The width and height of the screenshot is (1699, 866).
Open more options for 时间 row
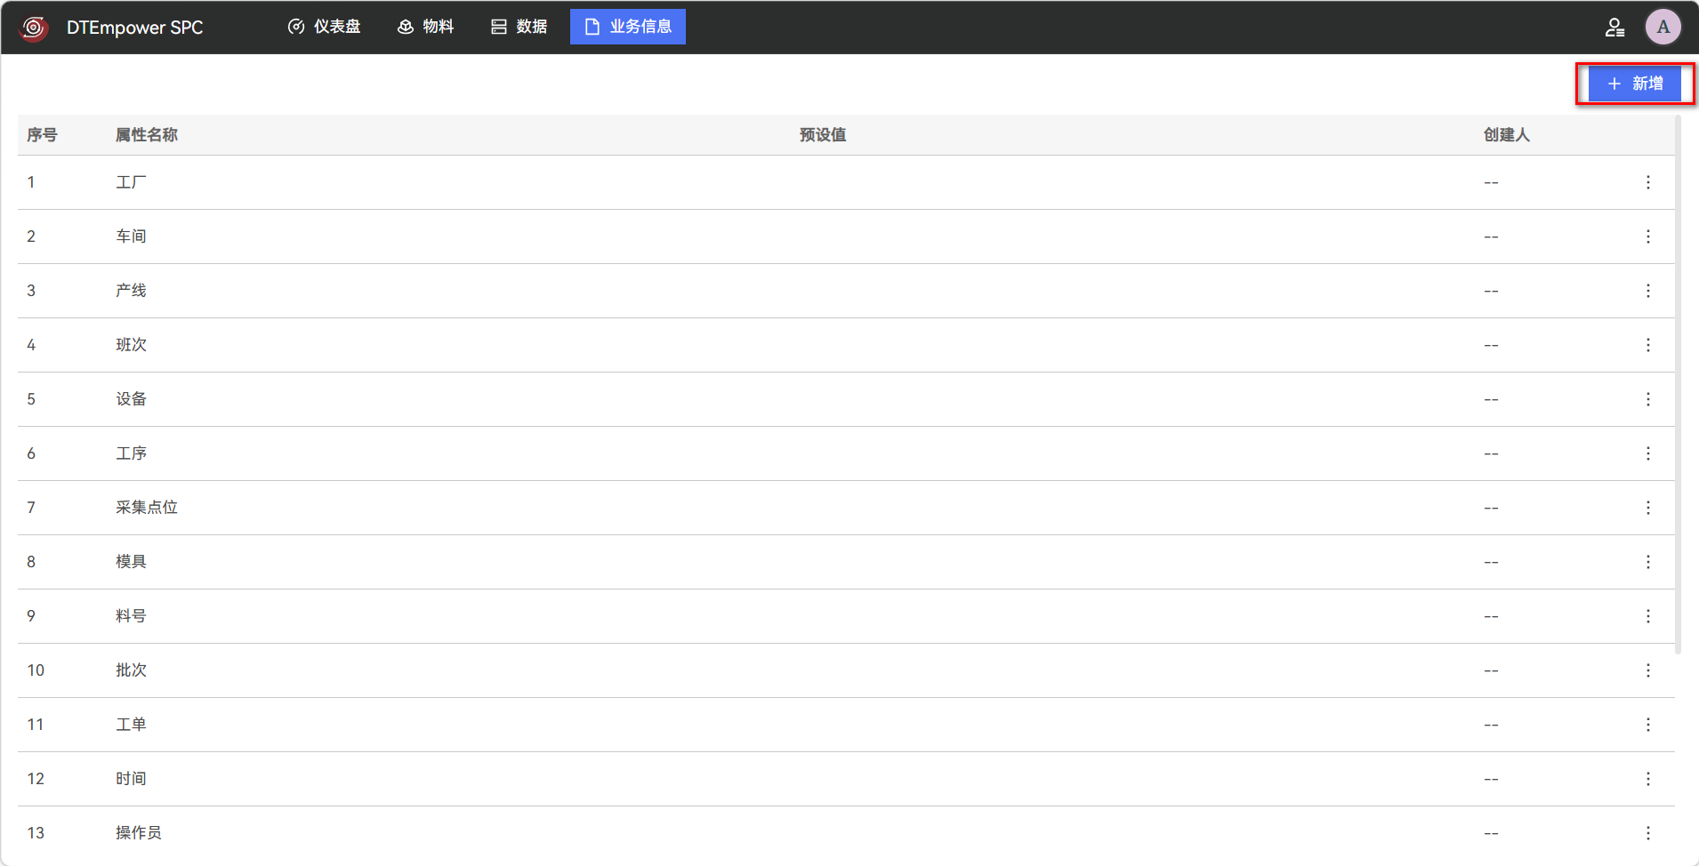point(1647,779)
